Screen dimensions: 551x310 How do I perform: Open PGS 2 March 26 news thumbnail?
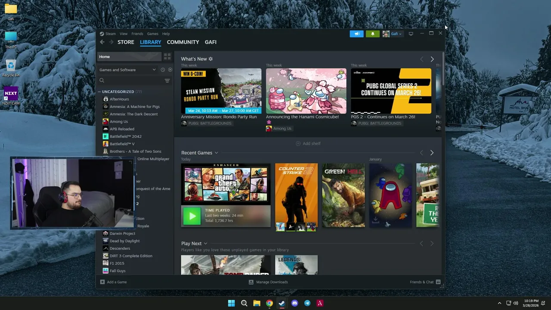point(391,91)
